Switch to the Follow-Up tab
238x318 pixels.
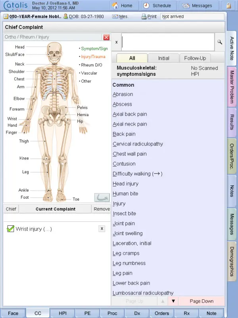195,58
